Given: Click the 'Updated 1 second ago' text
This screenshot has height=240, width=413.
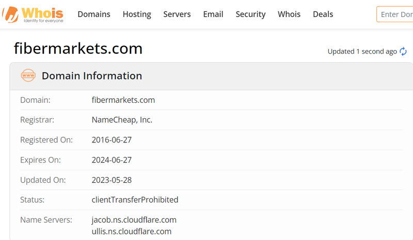Looking at the screenshot, I should click(x=362, y=52).
